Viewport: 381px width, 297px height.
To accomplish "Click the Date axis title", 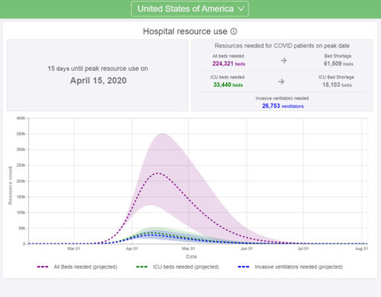I will tap(191, 257).
